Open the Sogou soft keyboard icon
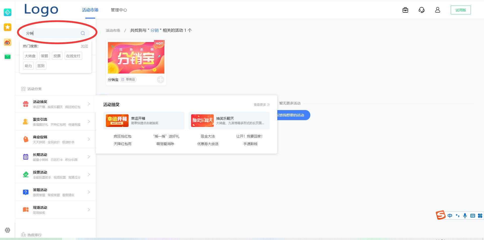The height and width of the screenshot is (240, 484). coord(473,216)
